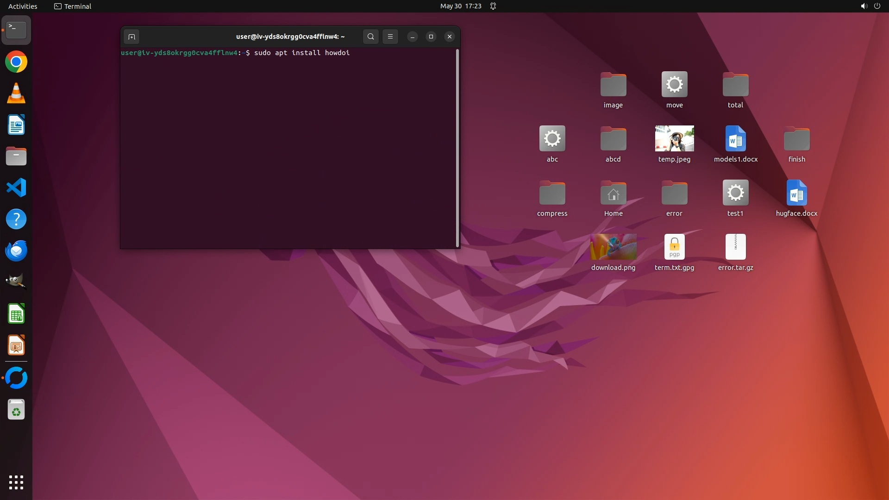Open GIMP image editor
This screenshot has width=889, height=500.
pyautogui.click(x=16, y=282)
